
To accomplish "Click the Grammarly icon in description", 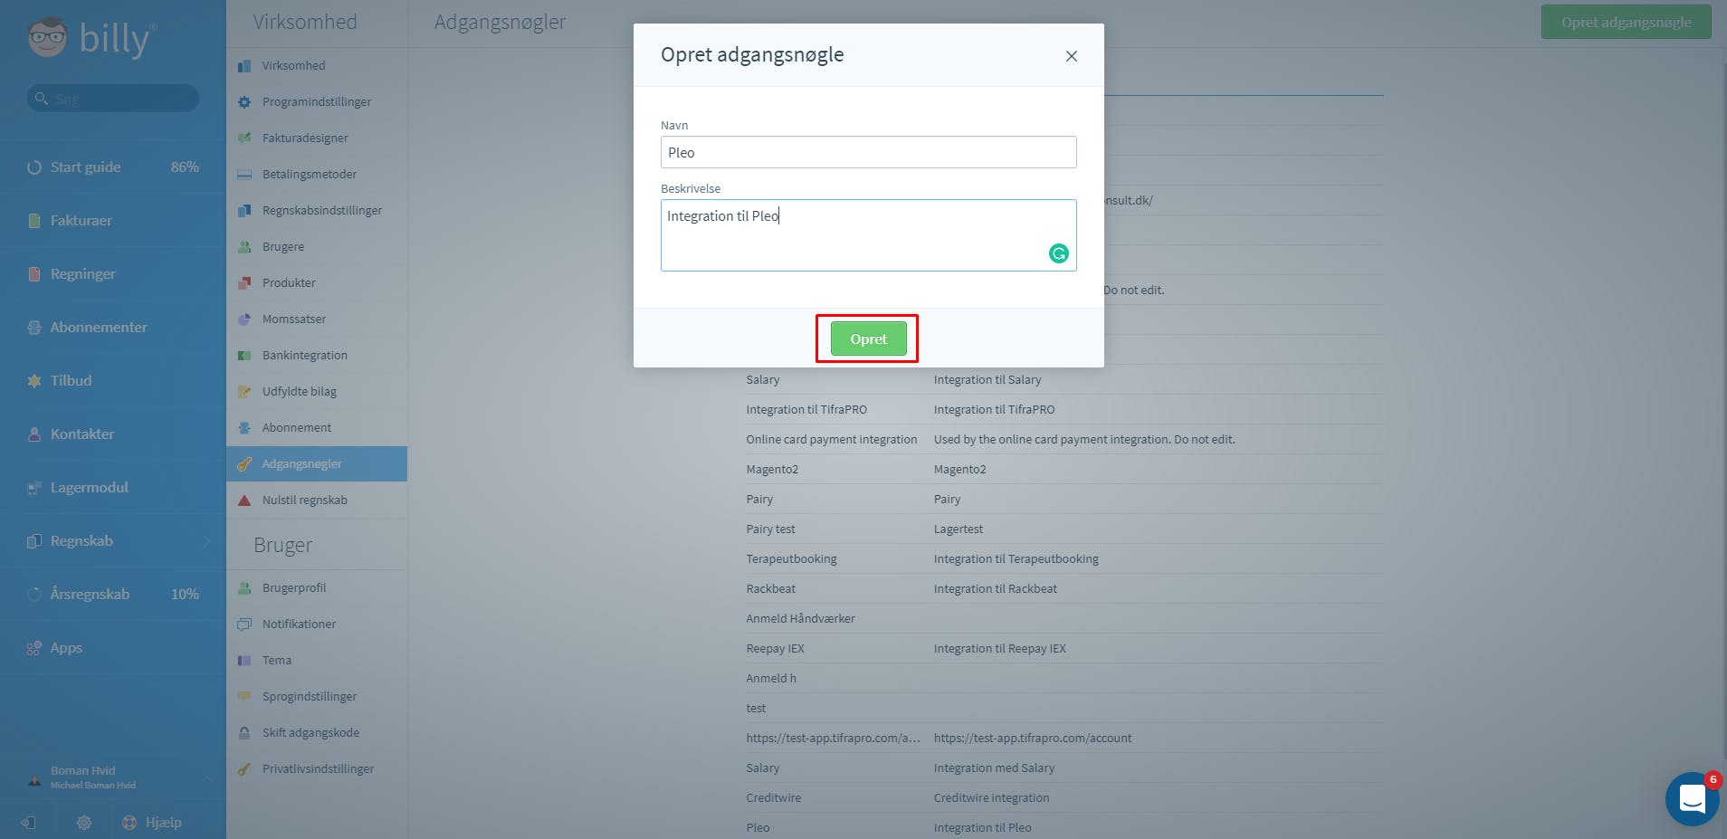I will (1058, 253).
